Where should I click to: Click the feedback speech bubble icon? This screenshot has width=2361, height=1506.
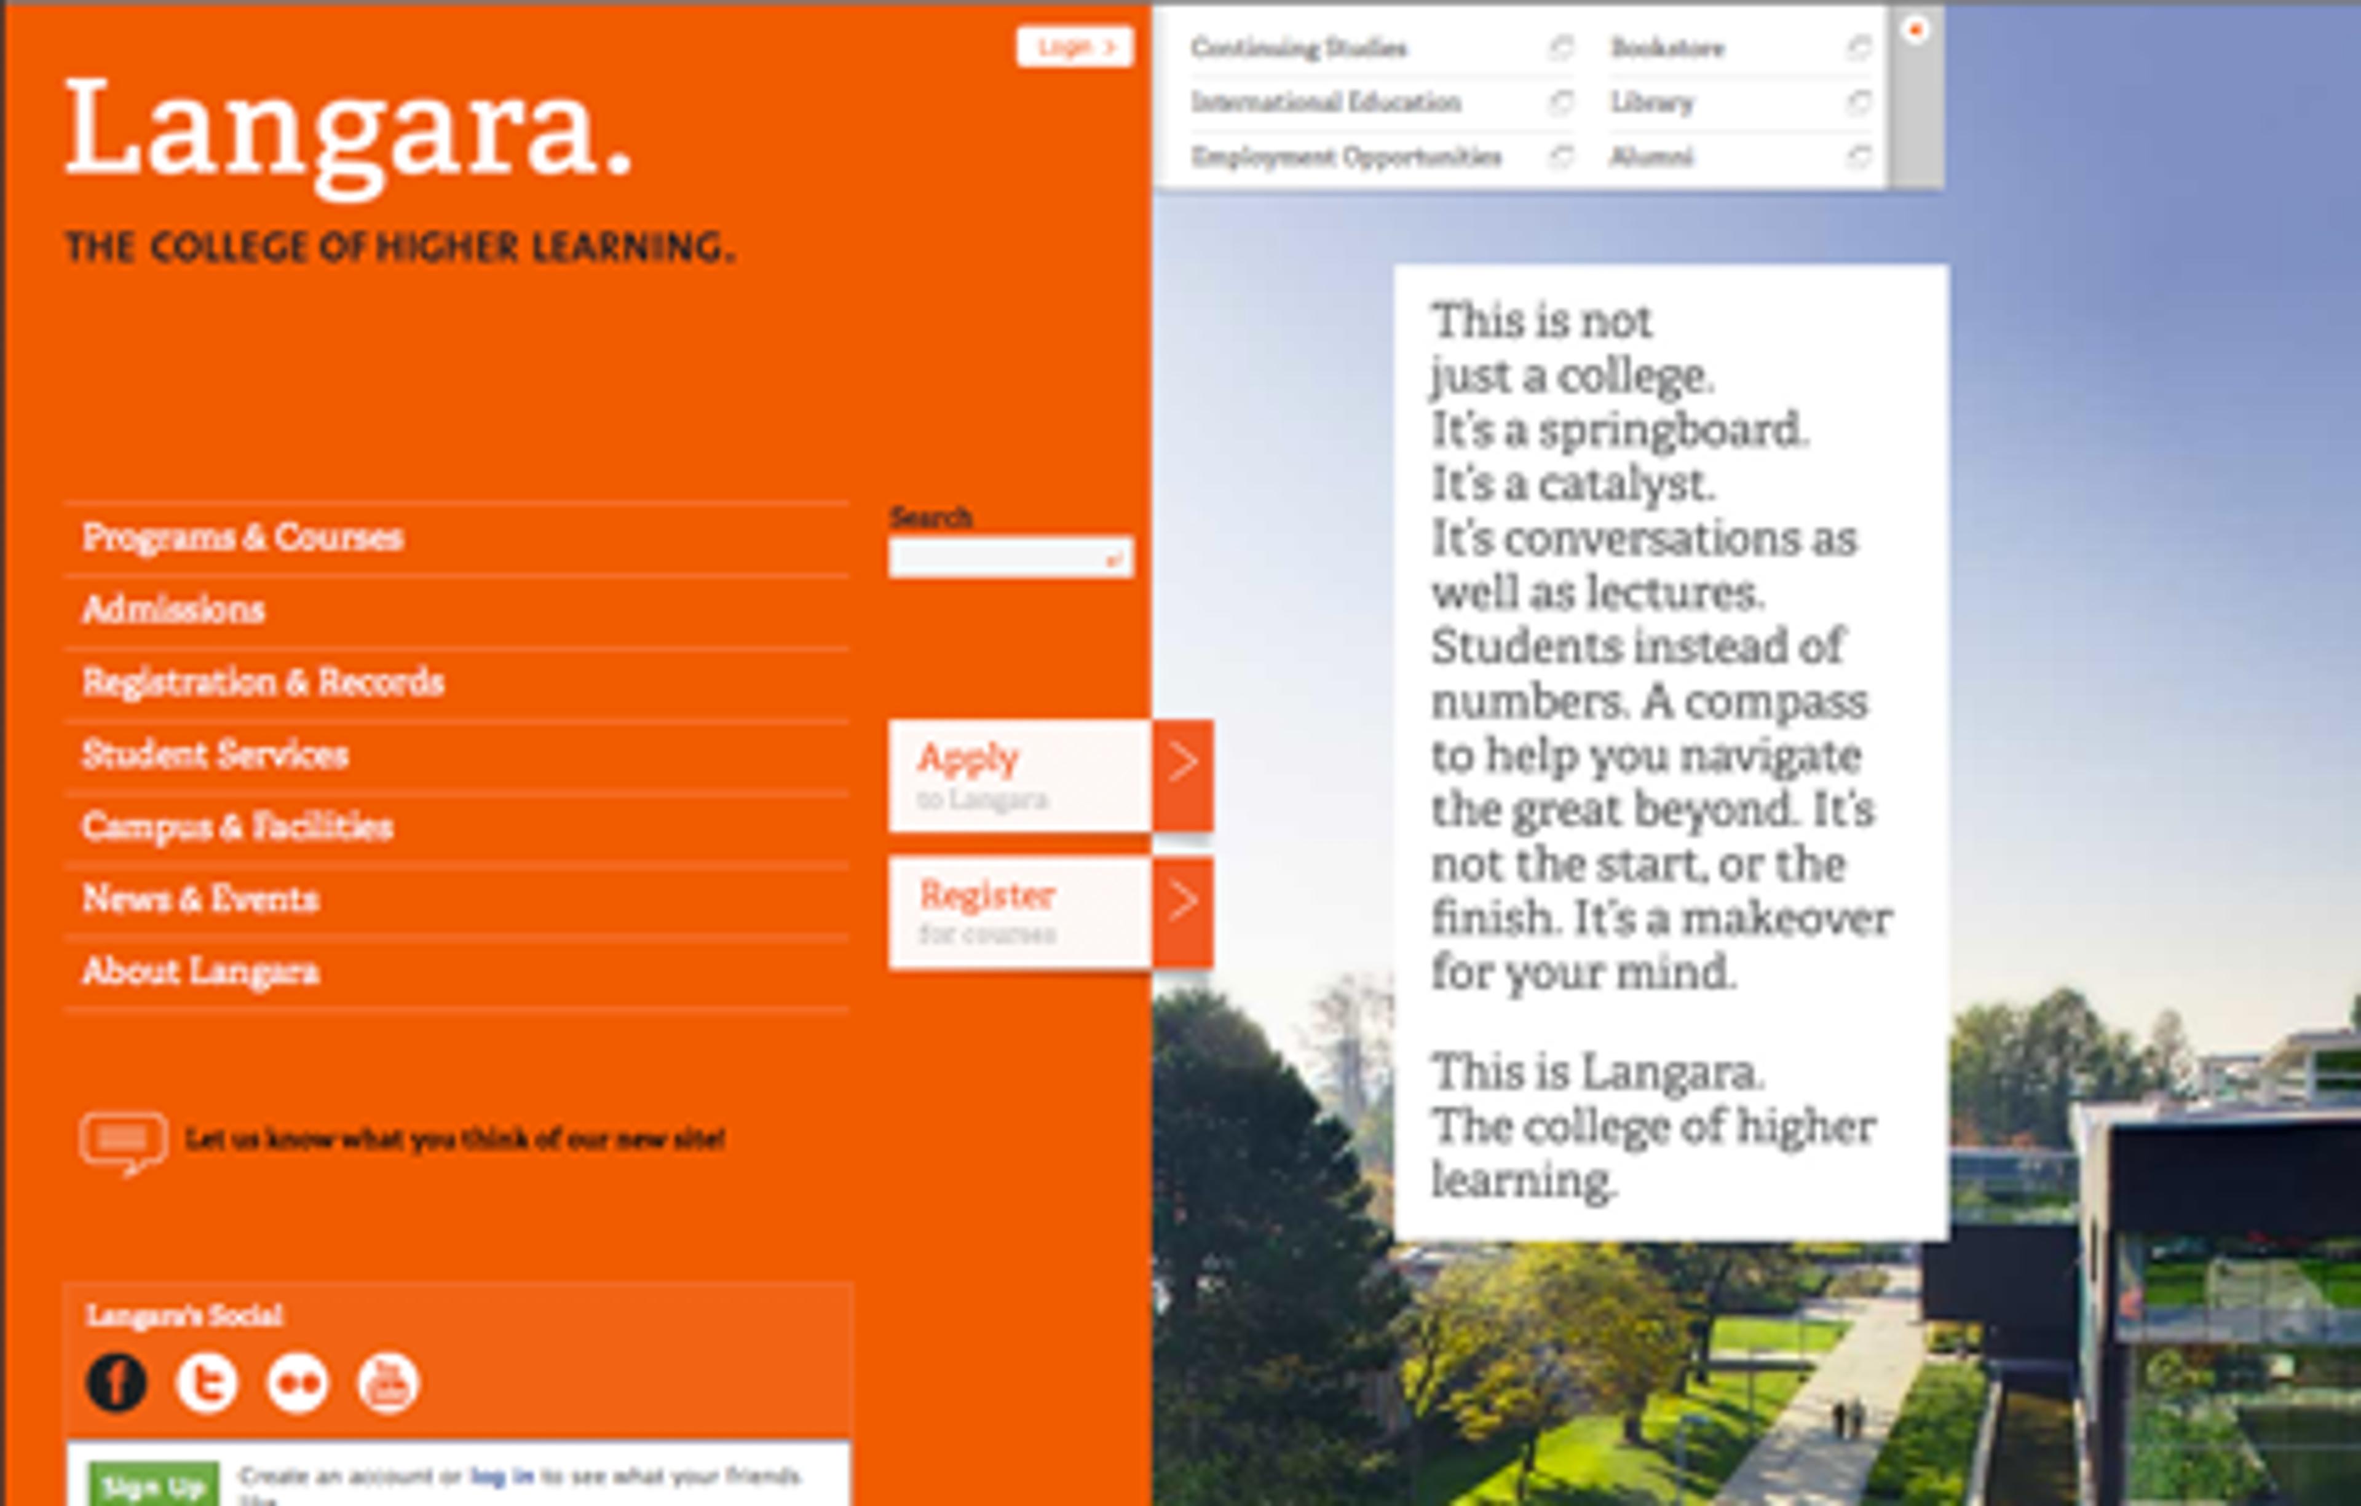point(122,1141)
